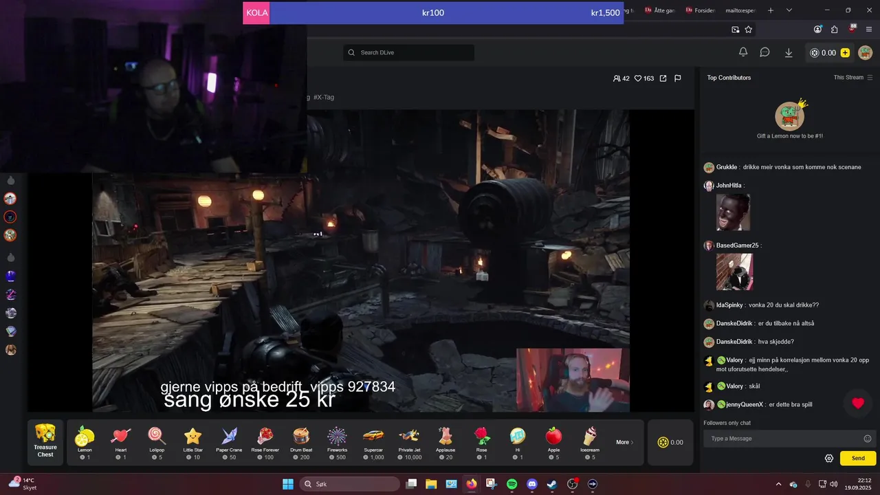
Task: Expand the This Stream contributors filter
Action: click(853, 78)
